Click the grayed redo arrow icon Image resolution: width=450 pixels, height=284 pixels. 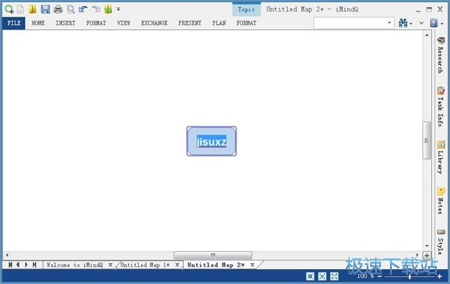[96, 10]
